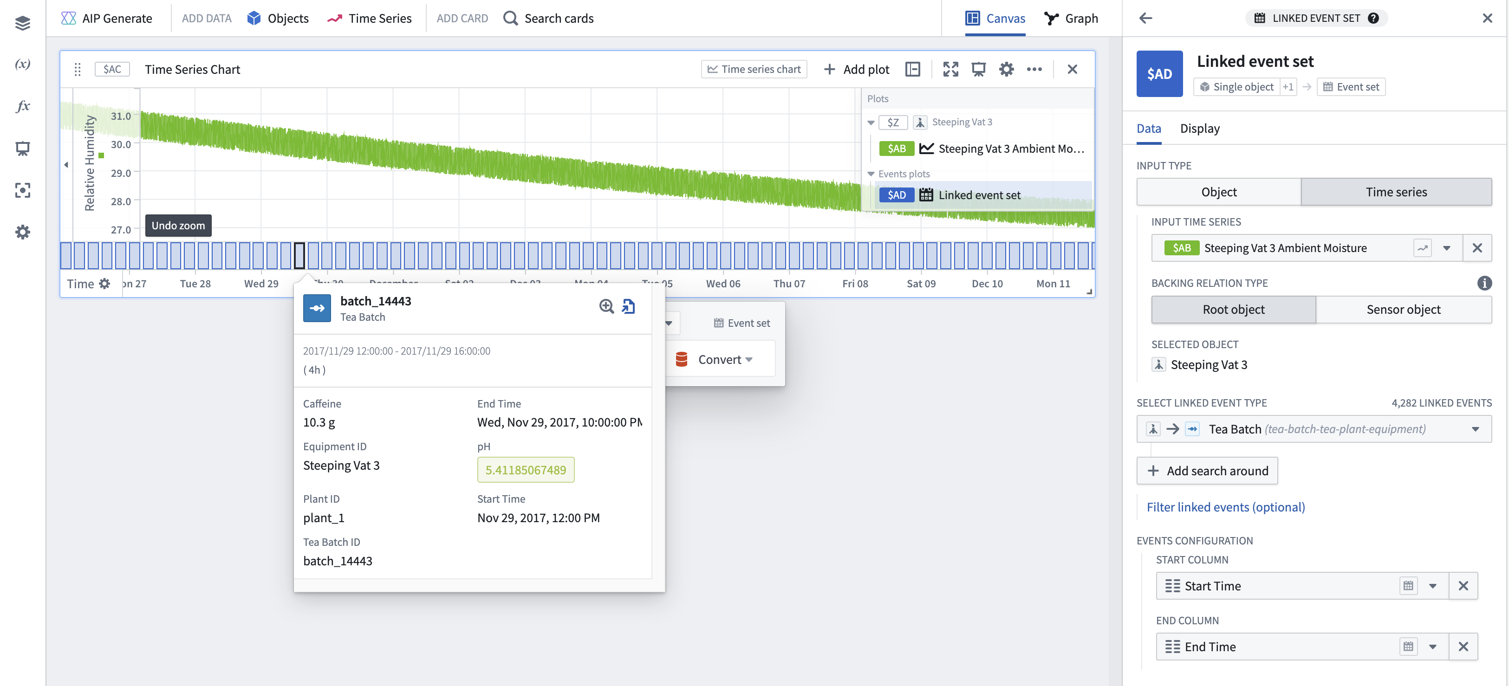
Task: Open batch_14443 object with the export icon
Action: point(629,306)
